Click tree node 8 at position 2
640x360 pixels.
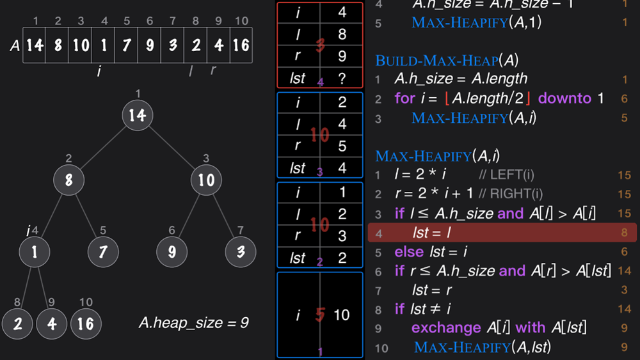coord(69,180)
